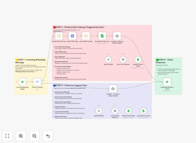Screen dimensions: 196x143
Task: Open the WhatsApp Business Cloud send node
Action: tap(167, 82)
